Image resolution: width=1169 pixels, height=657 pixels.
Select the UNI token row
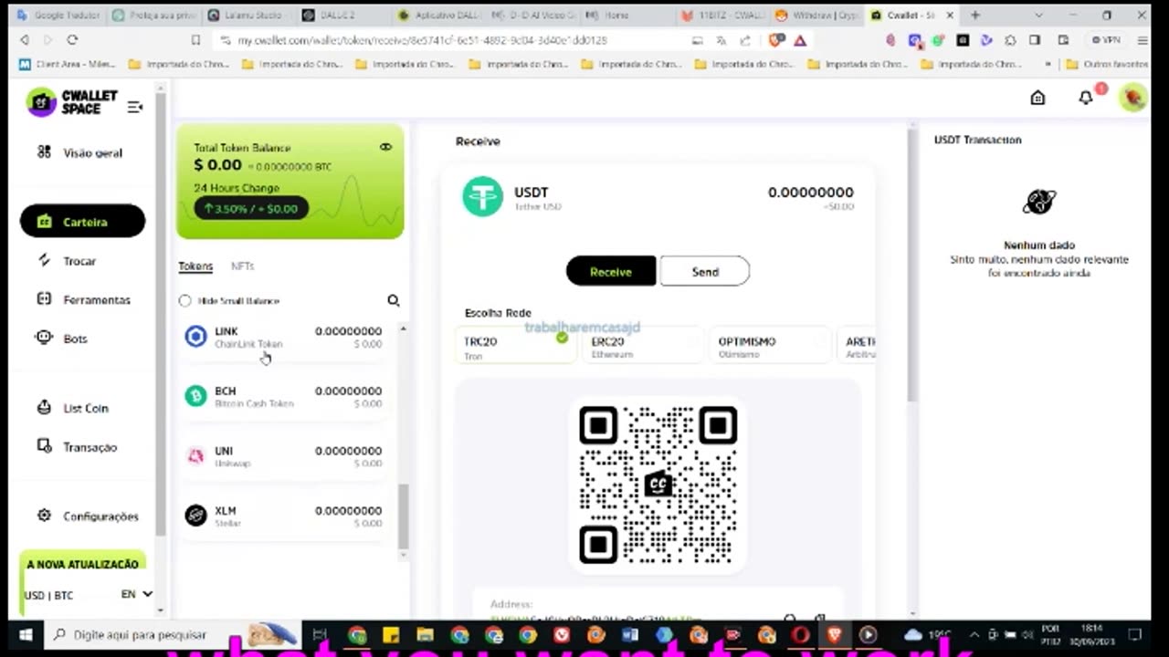283,456
